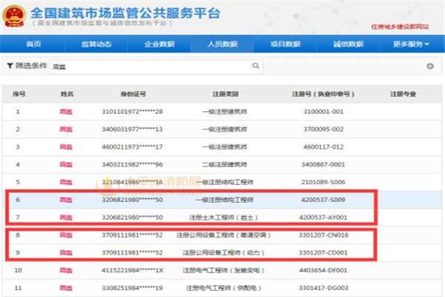This screenshot has height=297, width=445.
Task: Click the 身份证号 column header
Action: (x=136, y=94)
